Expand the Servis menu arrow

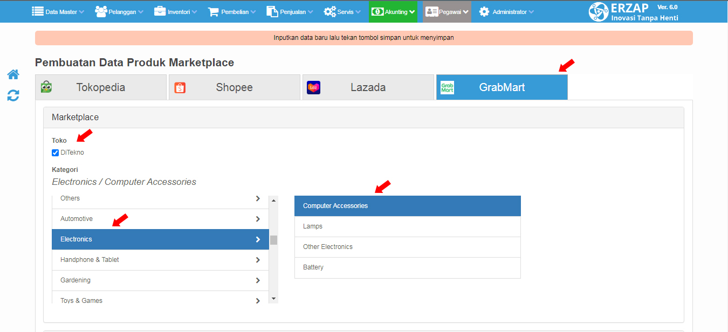coord(359,12)
